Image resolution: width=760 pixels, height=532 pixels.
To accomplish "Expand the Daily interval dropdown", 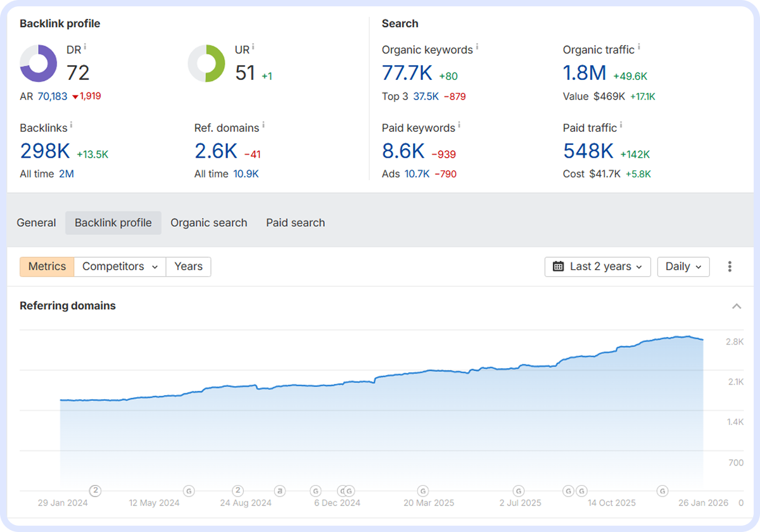I will (683, 267).
